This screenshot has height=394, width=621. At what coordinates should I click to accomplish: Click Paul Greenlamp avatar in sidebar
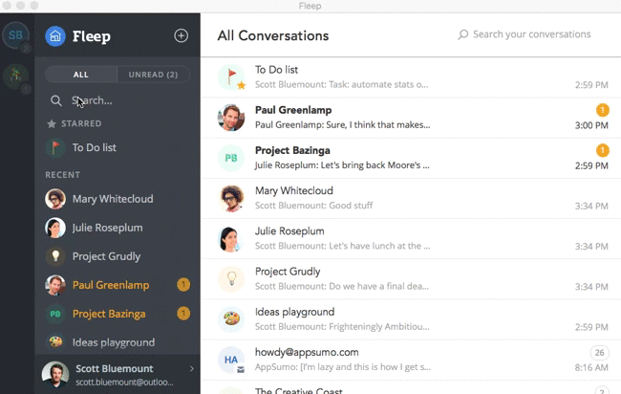pos(55,285)
